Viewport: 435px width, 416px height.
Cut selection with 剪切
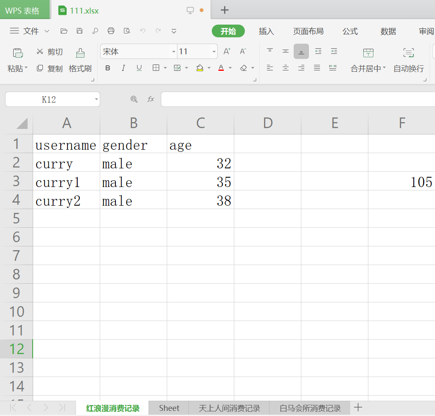pos(50,52)
